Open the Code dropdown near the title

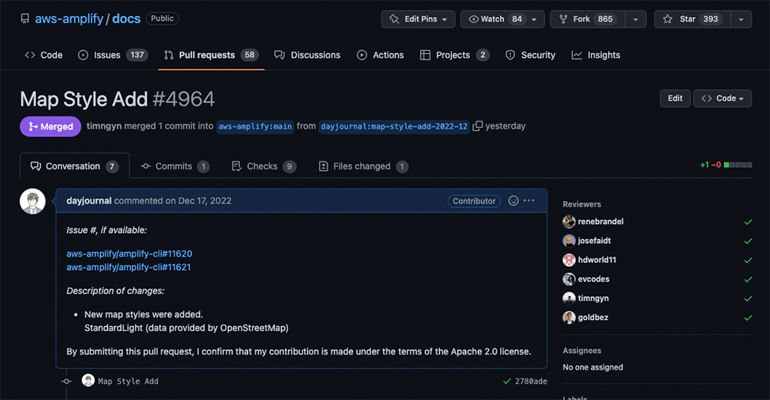click(x=722, y=98)
